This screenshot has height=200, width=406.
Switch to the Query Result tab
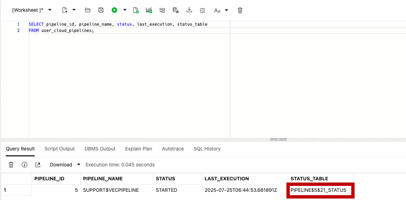(x=20, y=149)
